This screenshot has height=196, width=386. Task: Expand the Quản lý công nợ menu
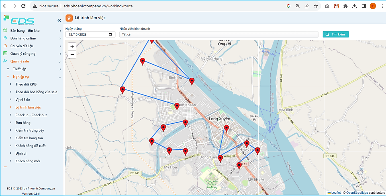tap(23, 54)
